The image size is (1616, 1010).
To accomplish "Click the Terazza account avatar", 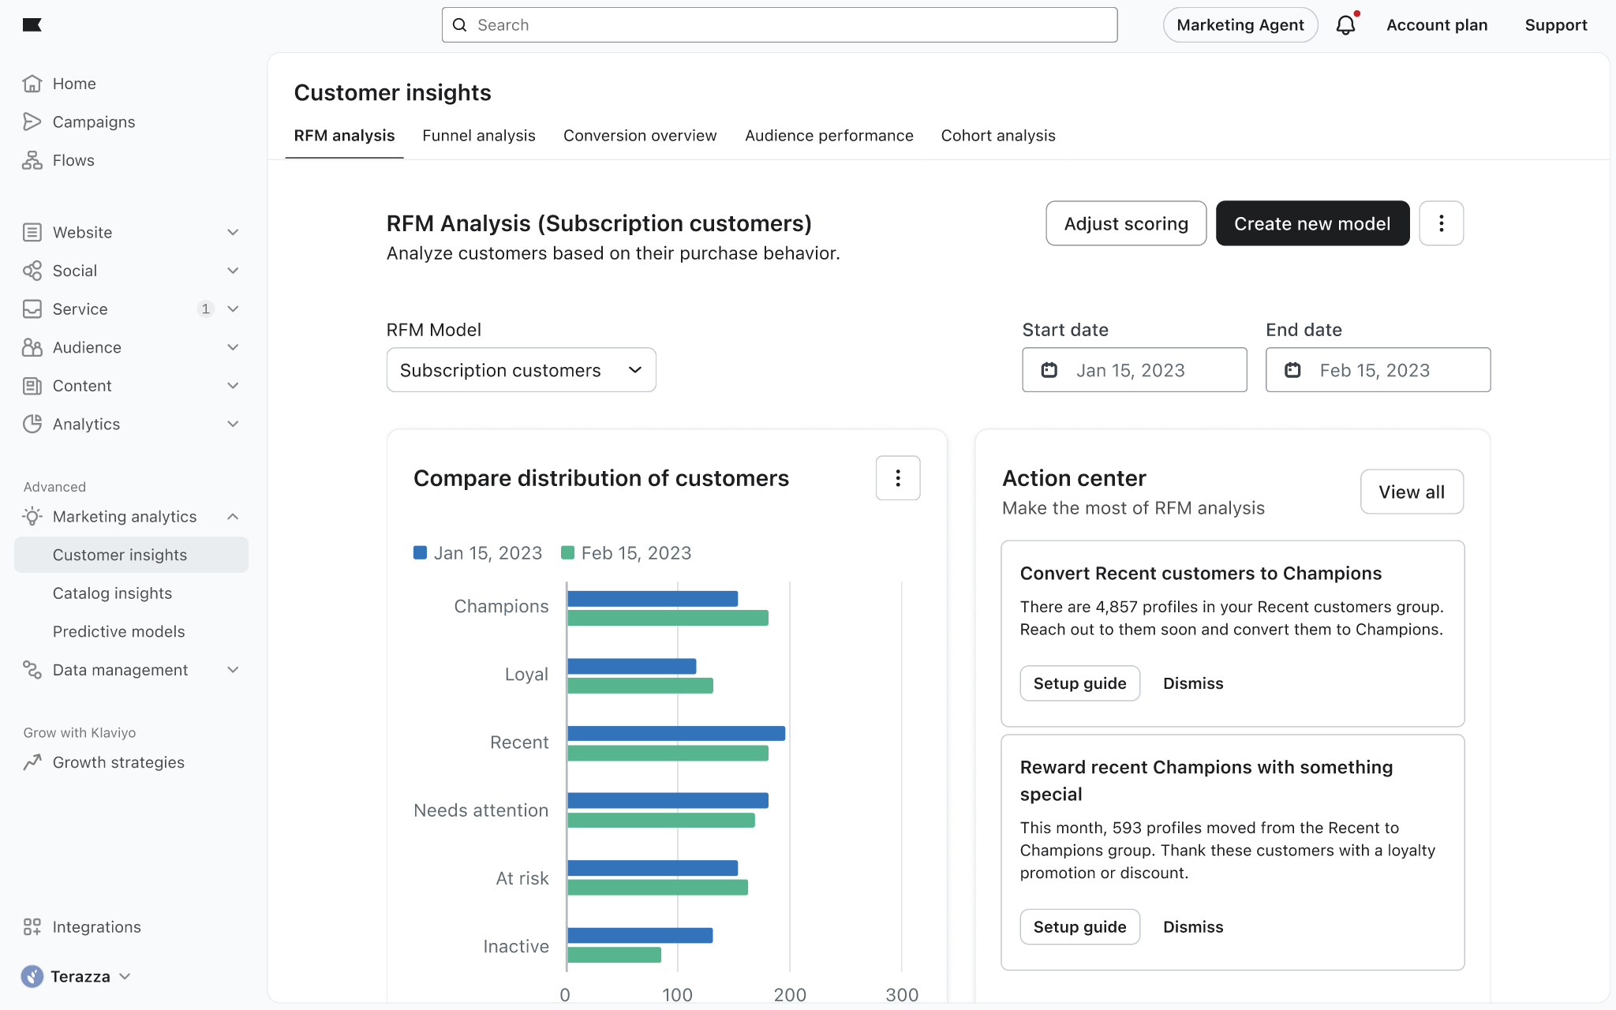I will click(x=32, y=976).
